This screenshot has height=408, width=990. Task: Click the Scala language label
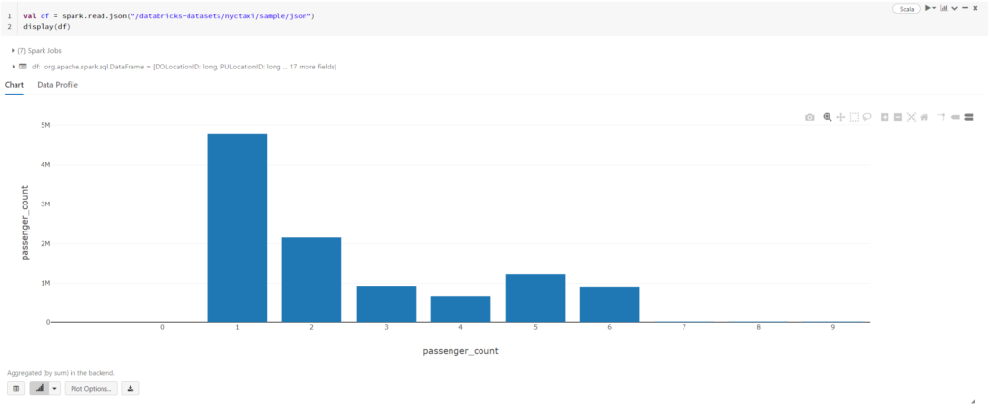(x=905, y=8)
